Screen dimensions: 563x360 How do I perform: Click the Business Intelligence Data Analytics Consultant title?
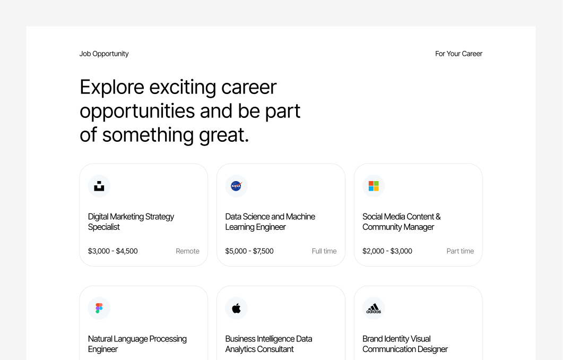click(x=268, y=344)
